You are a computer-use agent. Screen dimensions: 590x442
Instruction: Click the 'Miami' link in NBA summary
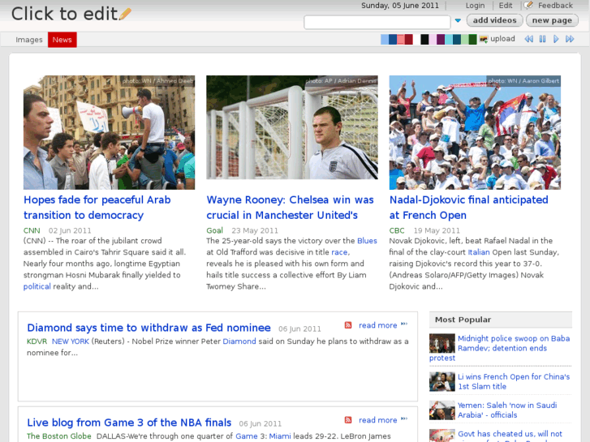pos(280,436)
